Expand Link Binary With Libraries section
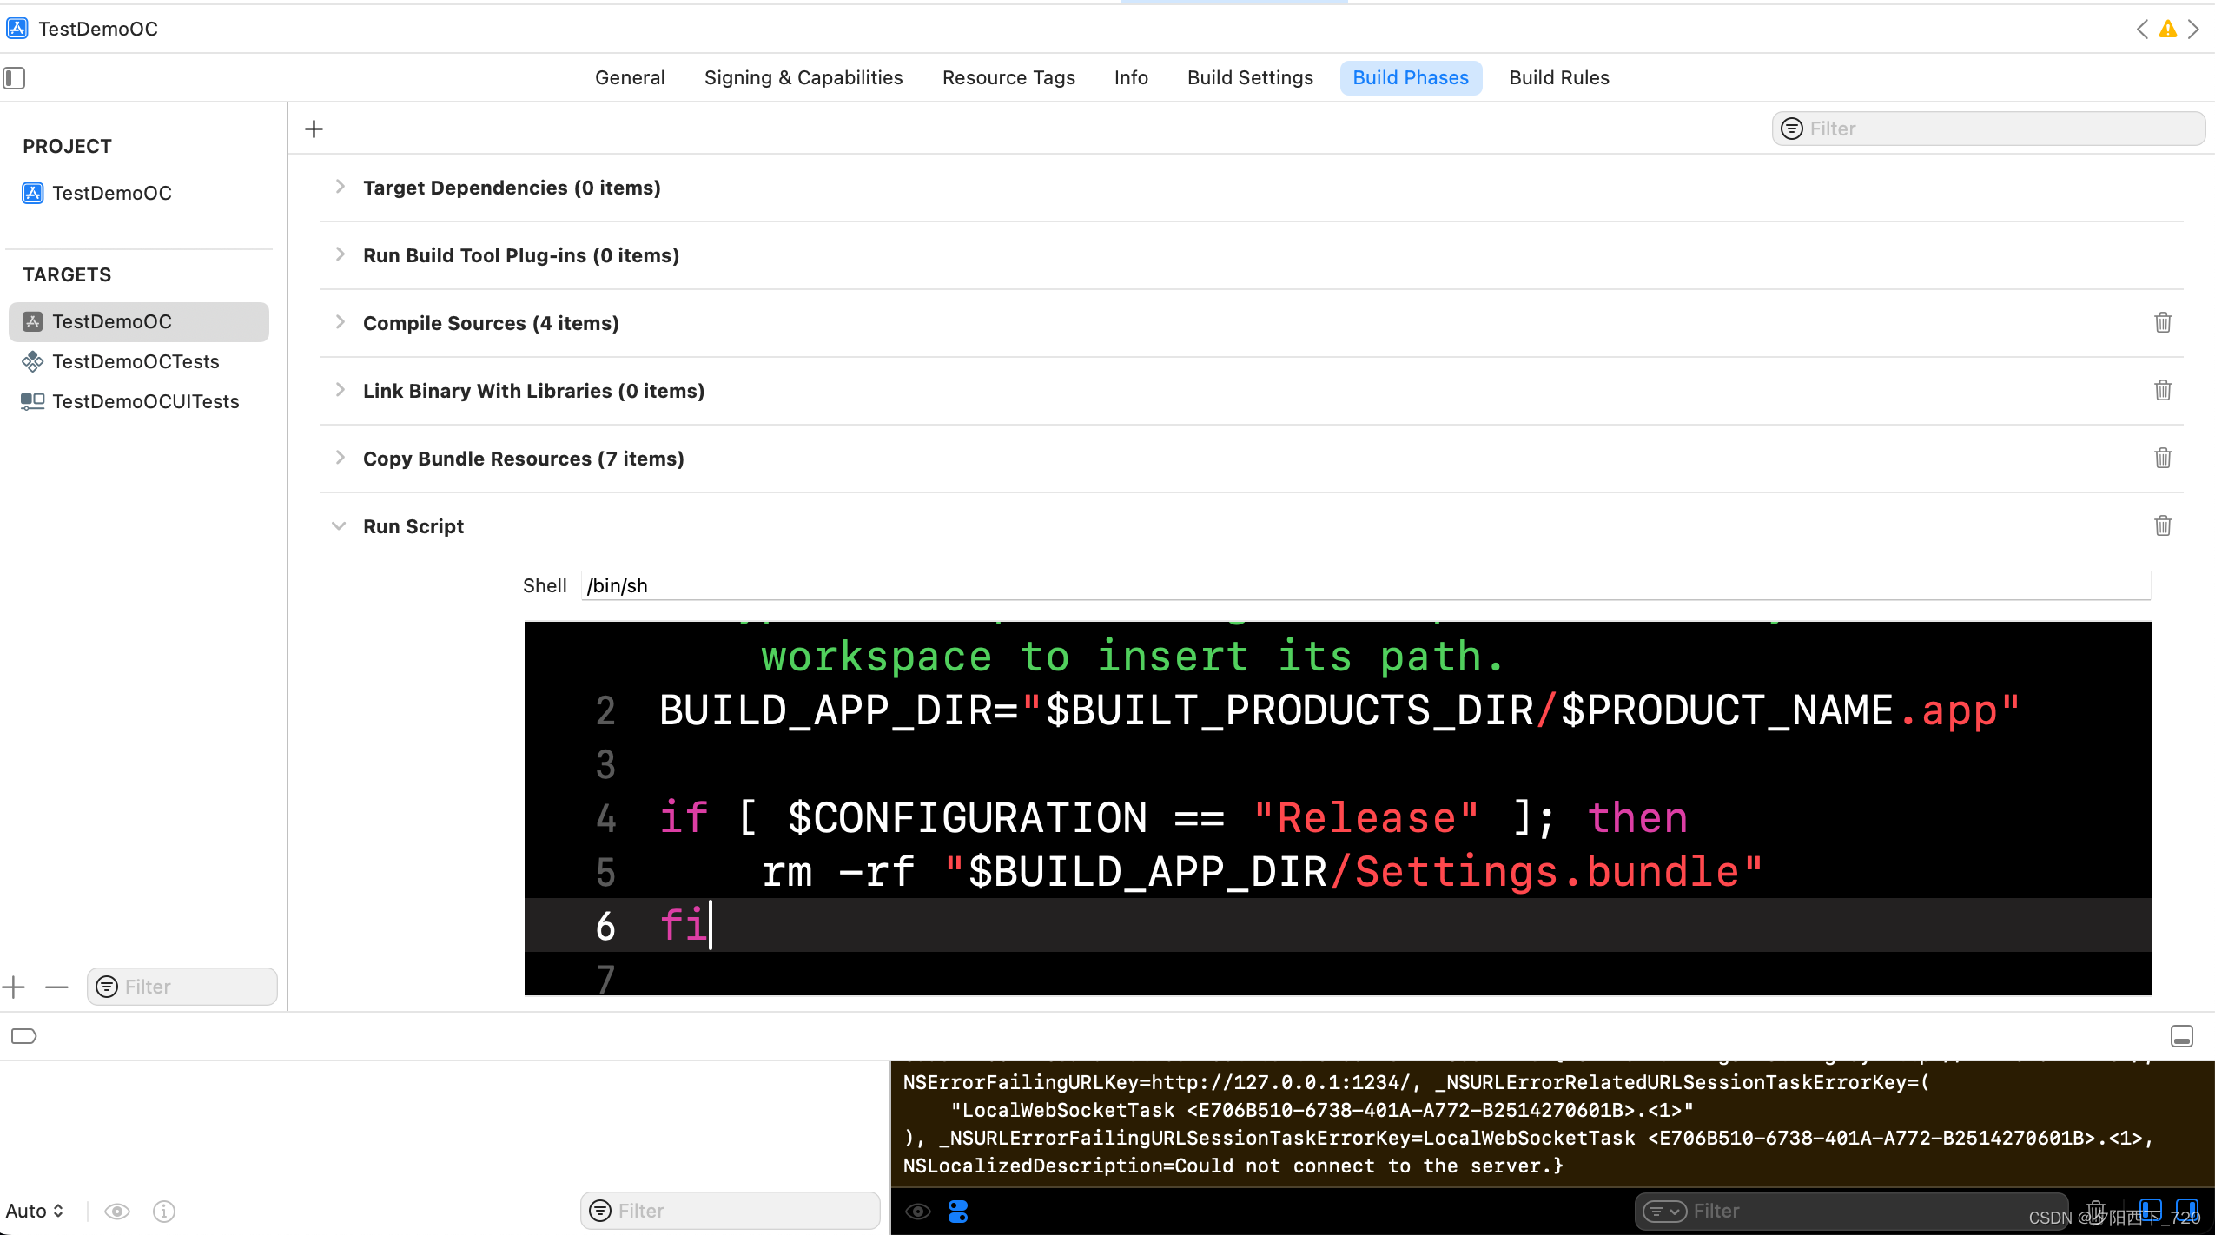This screenshot has height=1235, width=2215. point(340,390)
